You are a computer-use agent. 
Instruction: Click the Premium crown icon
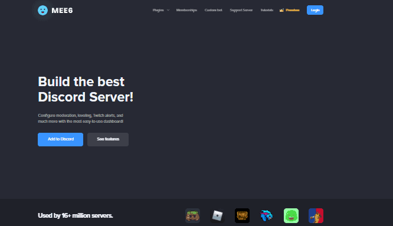pos(281,10)
